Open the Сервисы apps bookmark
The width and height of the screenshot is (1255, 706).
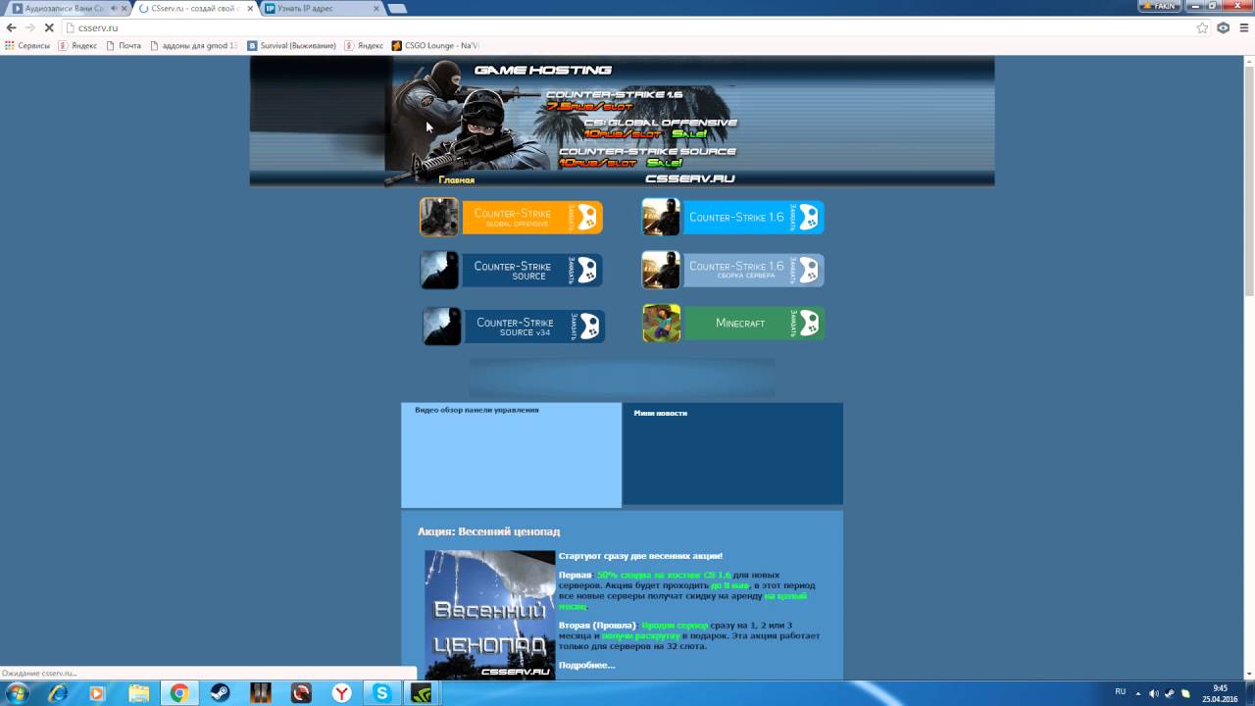[x=27, y=45]
